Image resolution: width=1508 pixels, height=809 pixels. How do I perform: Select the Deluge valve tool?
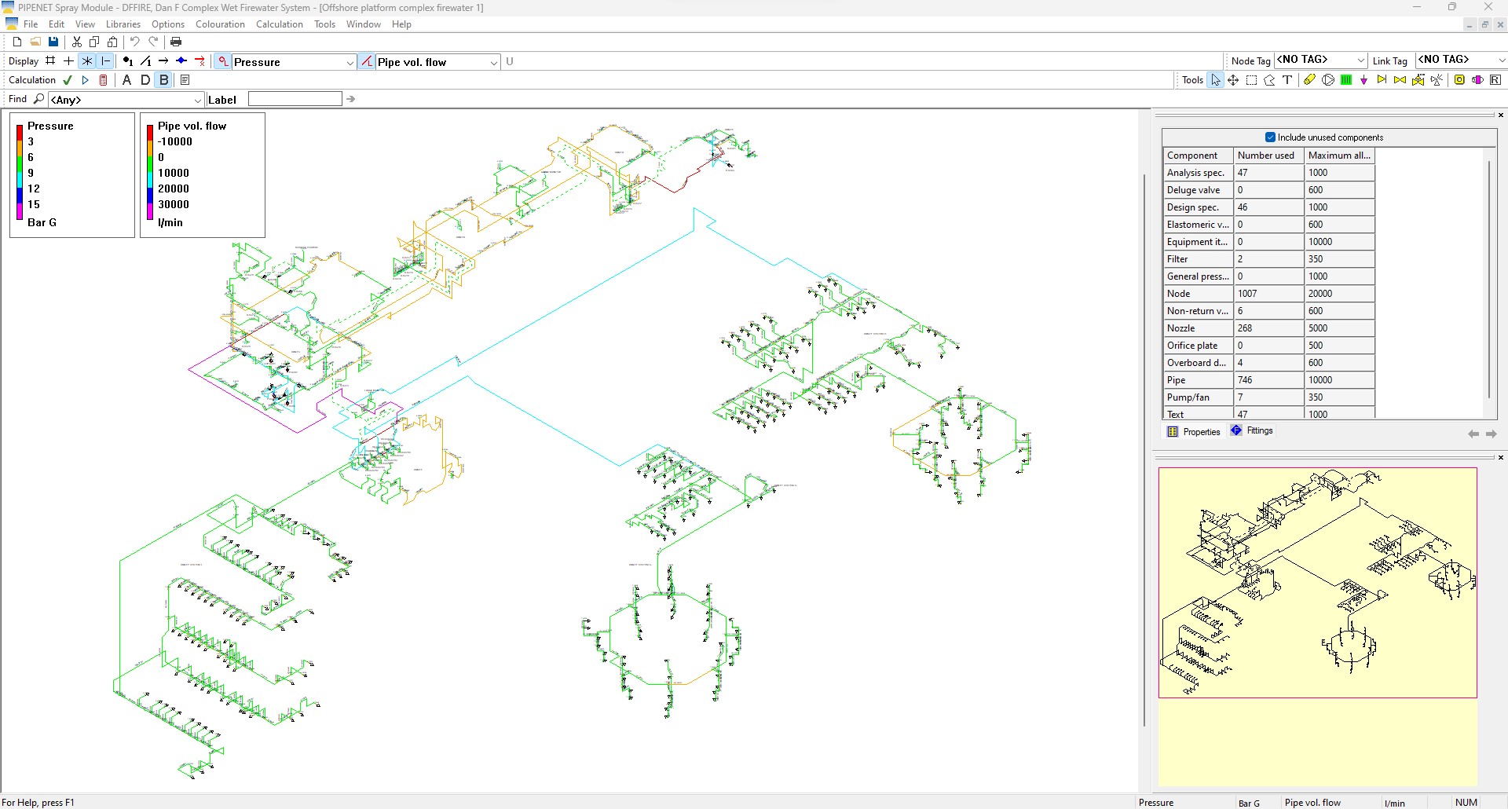click(1418, 80)
